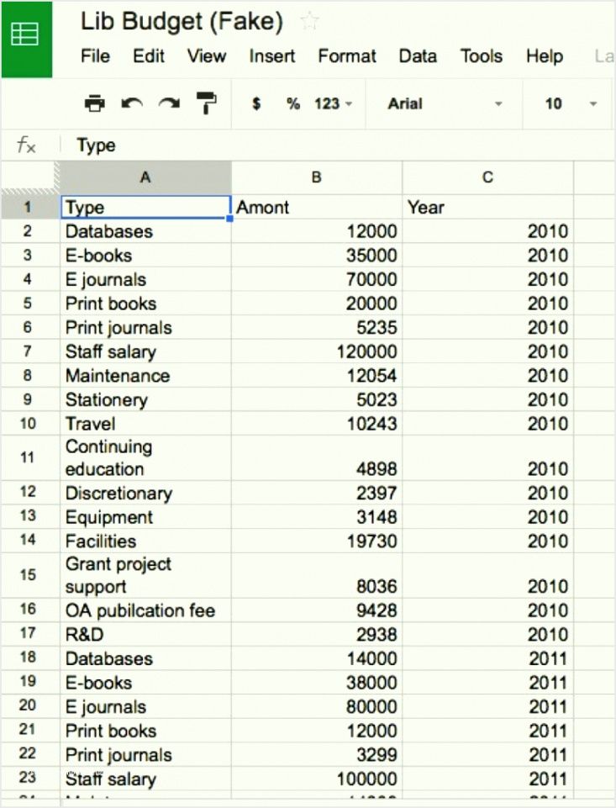
Task: Open the File menu
Action: tap(95, 56)
